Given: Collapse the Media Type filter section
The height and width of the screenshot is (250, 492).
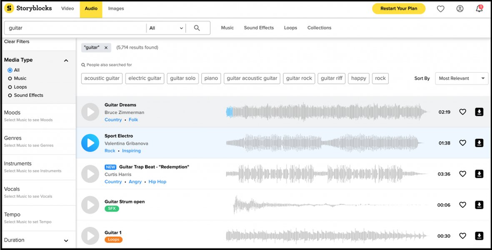Looking at the screenshot, I should 66,60.
